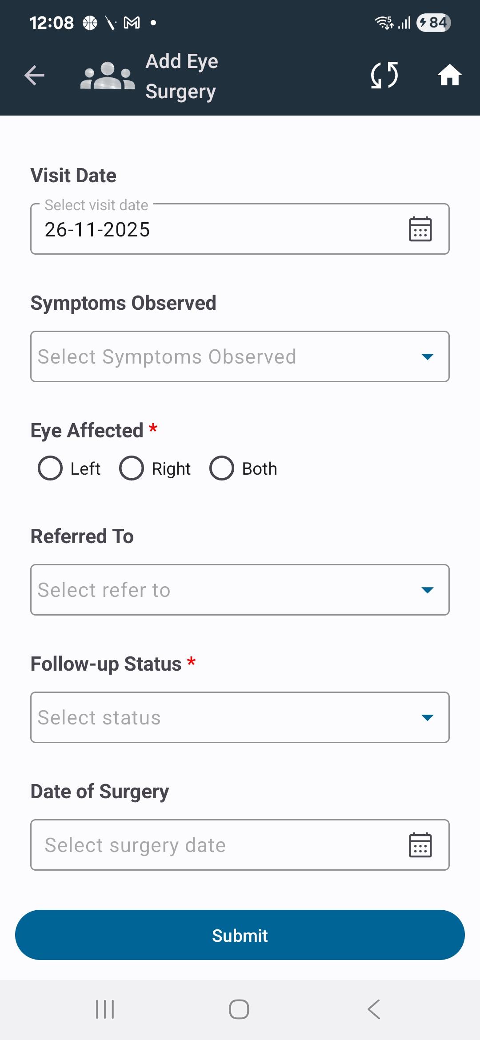Open the Select refer to dropdown
The image size is (480, 1040).
[240, 590]
